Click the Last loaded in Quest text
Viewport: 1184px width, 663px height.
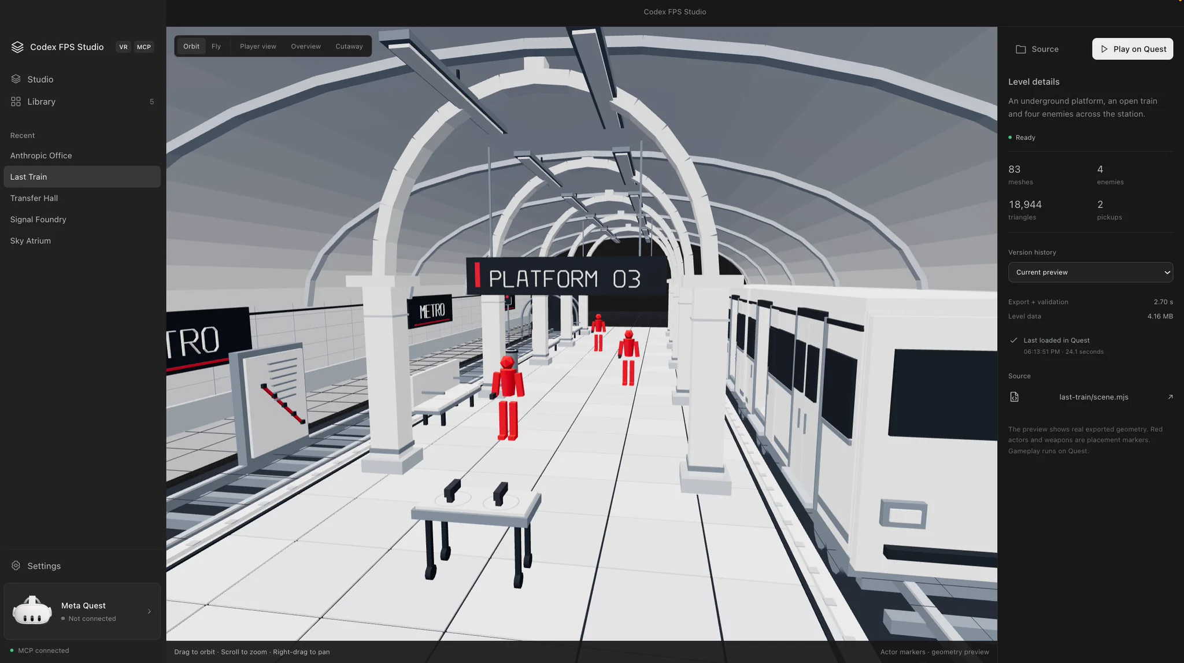1056,340
